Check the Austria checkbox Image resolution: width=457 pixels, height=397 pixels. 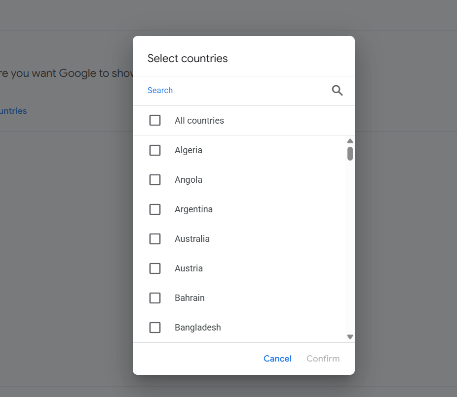[155, 268]
